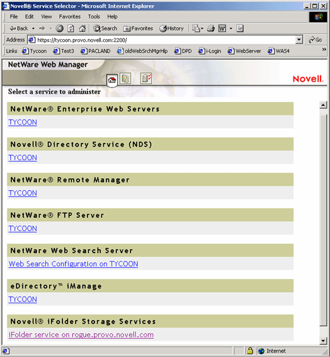Click the Back arrow toolbar button
This screenshot has width=330, height=357.
pos(18,28)
